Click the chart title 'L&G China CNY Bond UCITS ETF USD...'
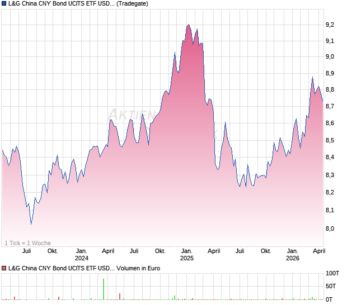This screenshot has width=347, height=305. point(61,3)
